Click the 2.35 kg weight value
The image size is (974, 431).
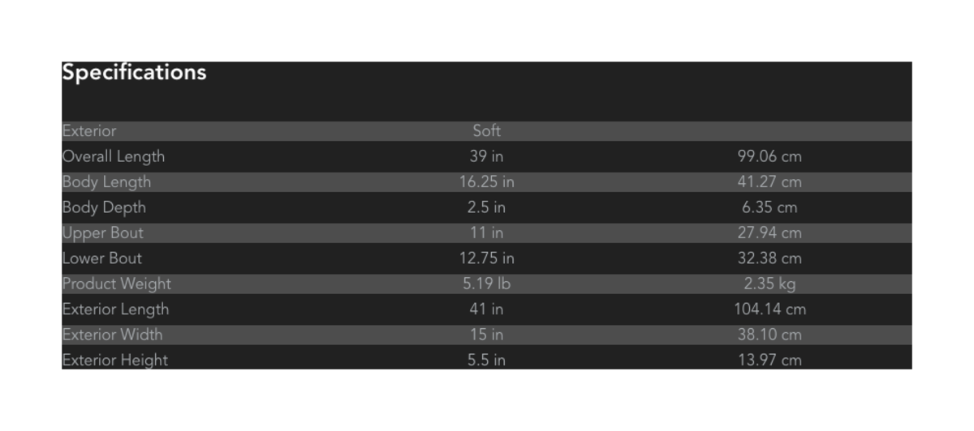pos(769,284)
